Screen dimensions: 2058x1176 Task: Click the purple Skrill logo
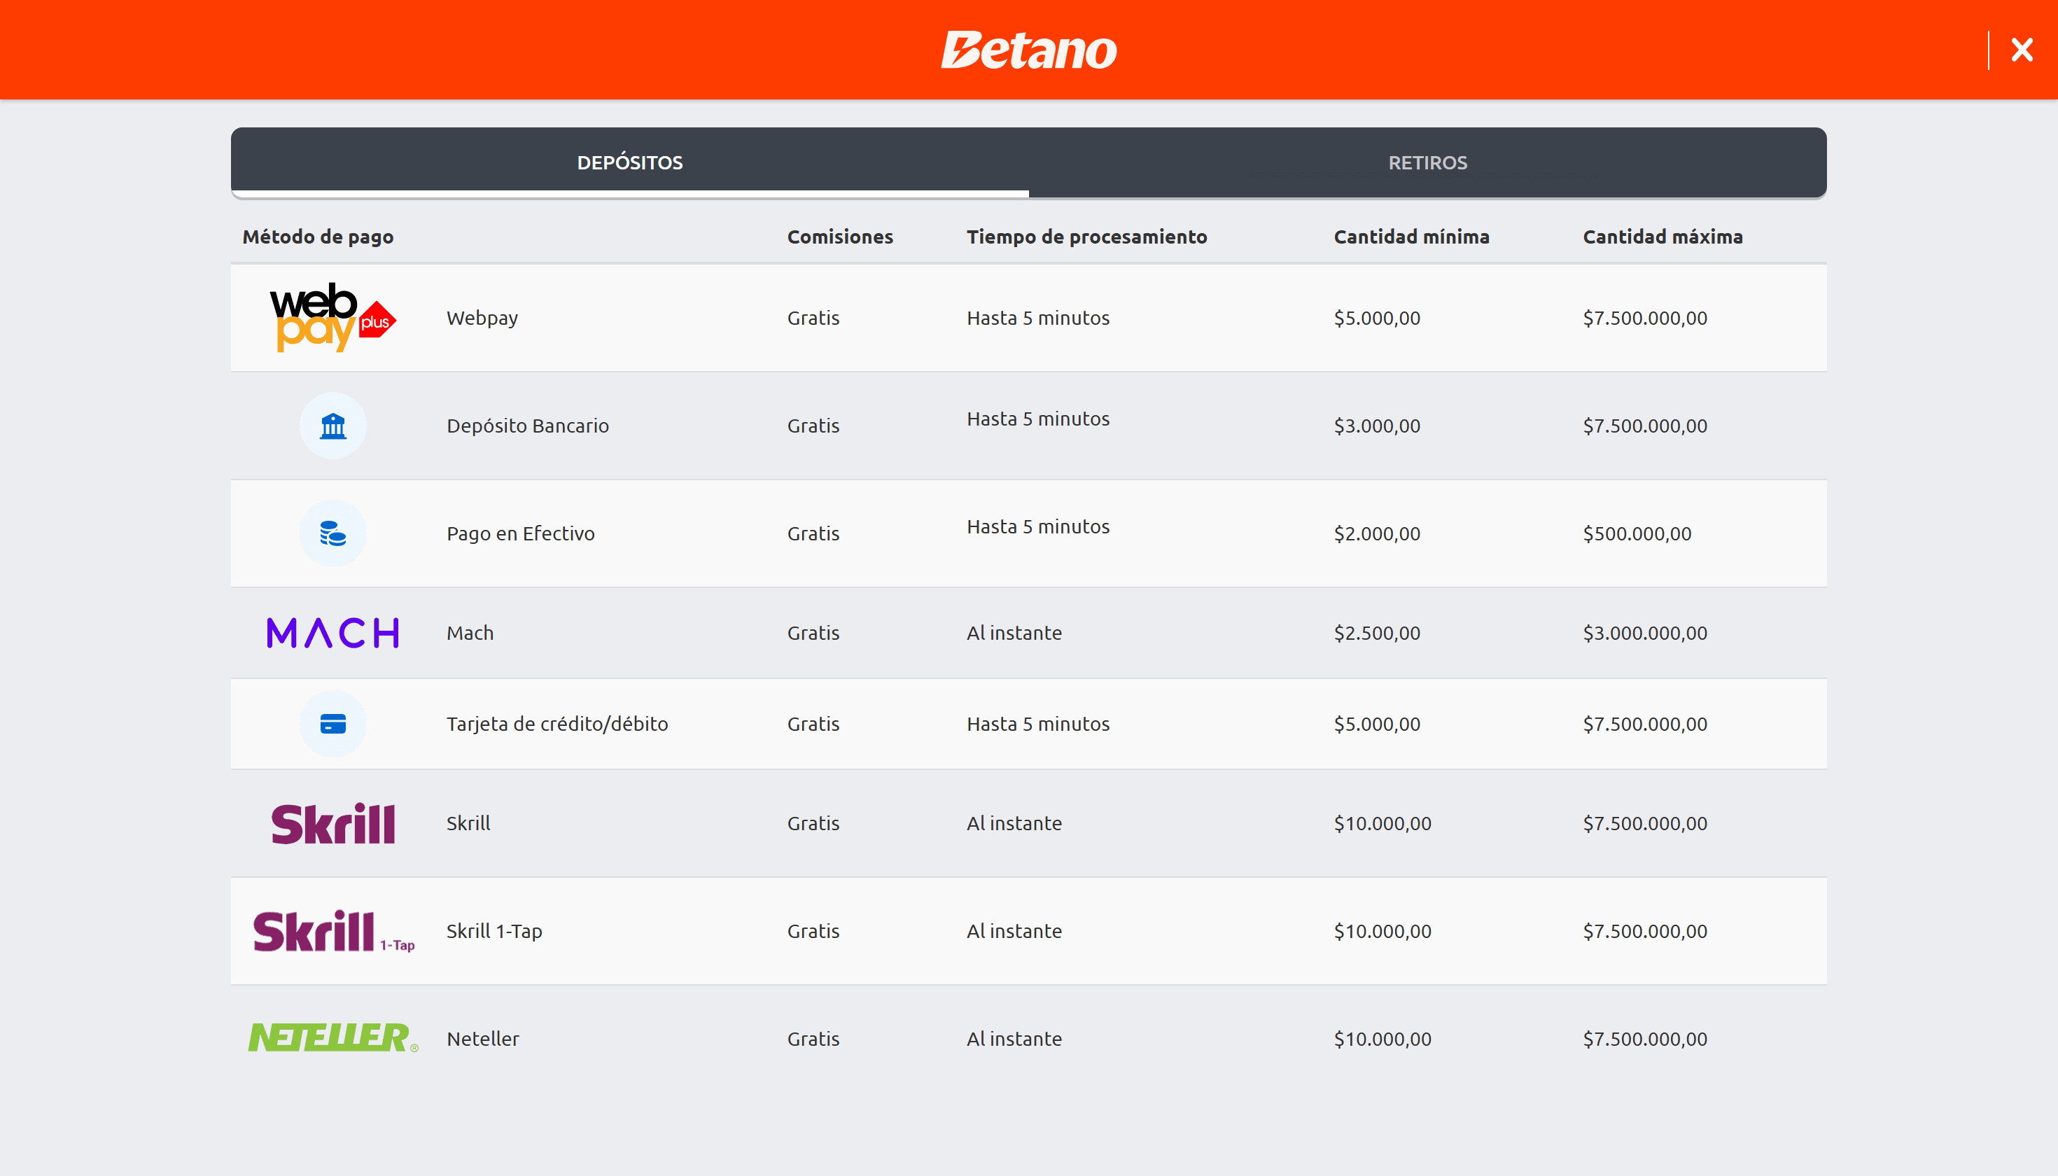332,823
